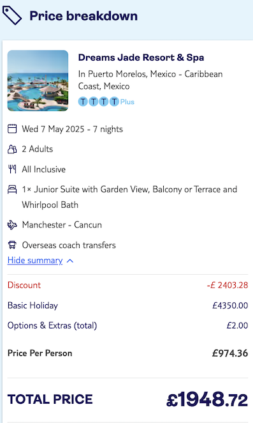Click the Options & Extras (total) label
Screen dimensions: 253x423
(x=52, y=325)
